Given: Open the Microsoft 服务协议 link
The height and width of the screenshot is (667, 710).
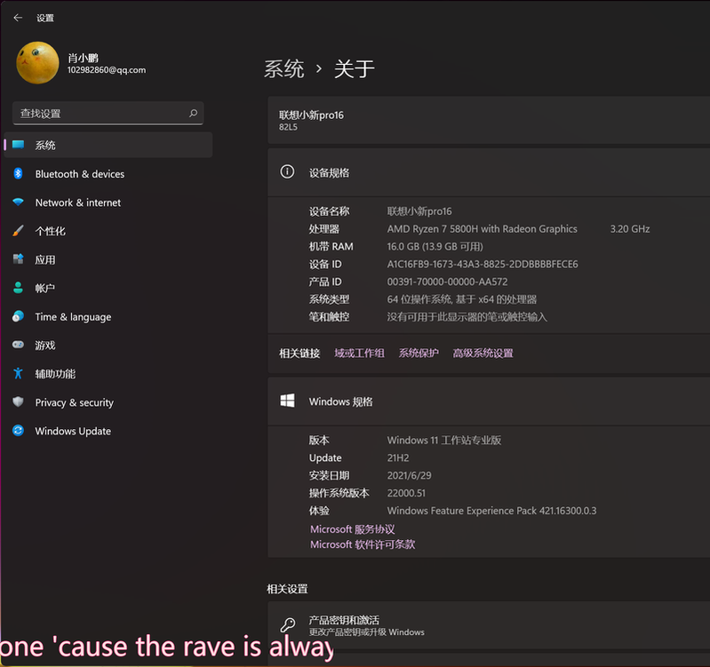Looking at the screenshot, I should (352, 529).
